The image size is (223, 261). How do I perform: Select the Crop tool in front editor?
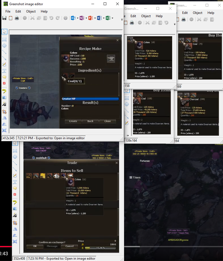coord(4,111)
